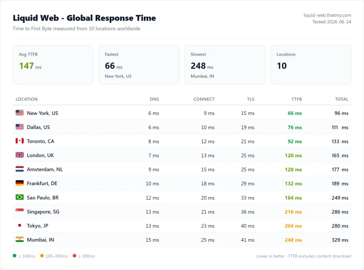Select the TOTAL column header
Screen dimensions: 364x270
pyautogui.click(x=342, y=99)
